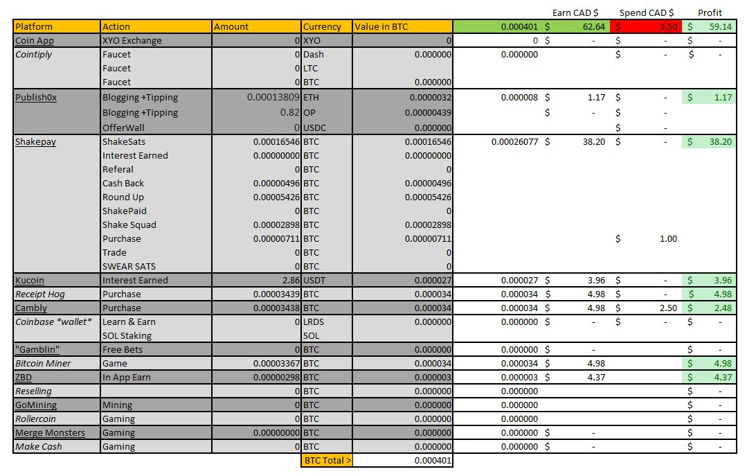Select the Action column header cell
This screenshot has height=476, width=756.
click(x=156, y=26)
